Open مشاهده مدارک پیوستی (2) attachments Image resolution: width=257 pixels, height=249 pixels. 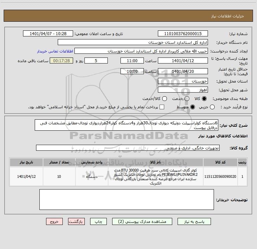click(142, 222)
